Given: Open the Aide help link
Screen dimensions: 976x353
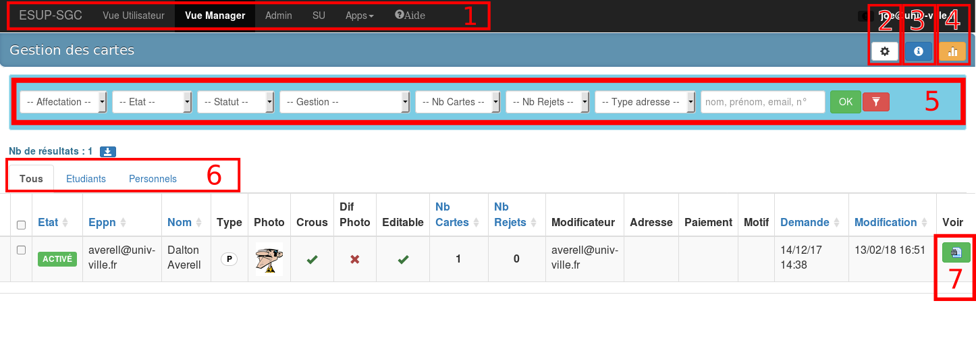Looking at the screenshot, I should click(x=410, y=15).
